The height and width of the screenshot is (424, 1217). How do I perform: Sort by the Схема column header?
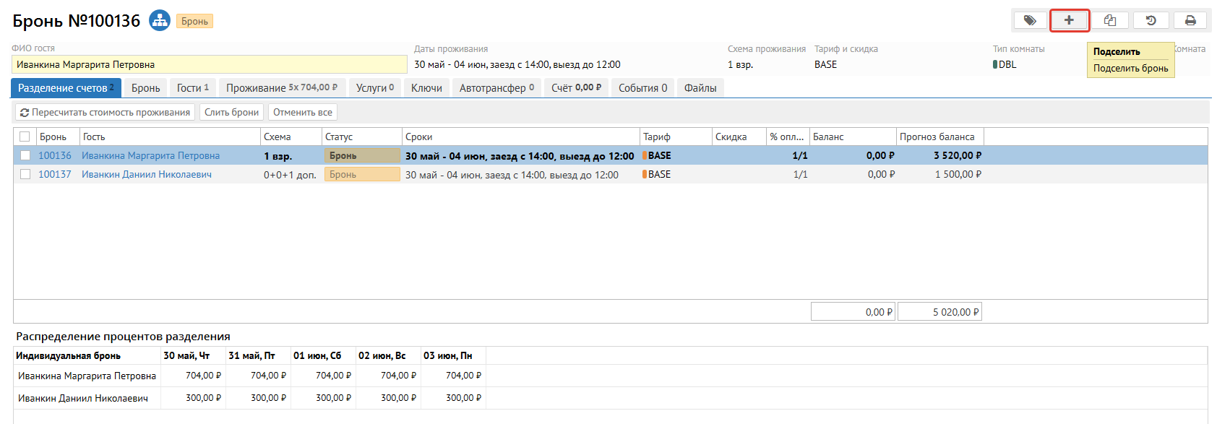[291, 137]
